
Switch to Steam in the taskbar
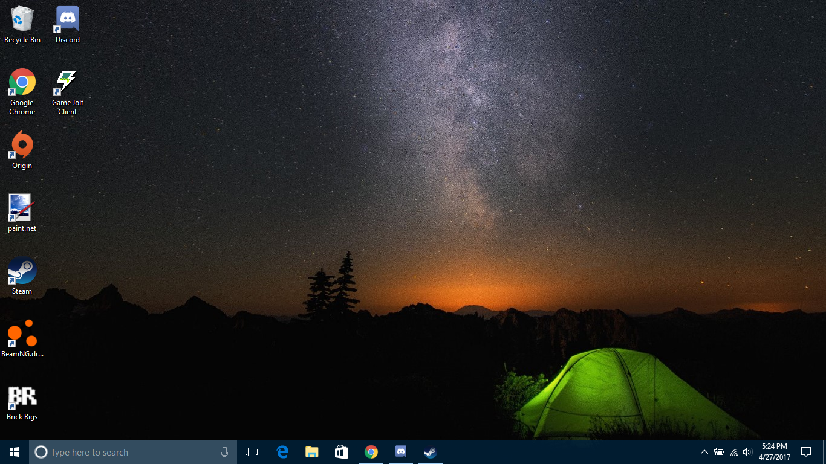point(431,452)
